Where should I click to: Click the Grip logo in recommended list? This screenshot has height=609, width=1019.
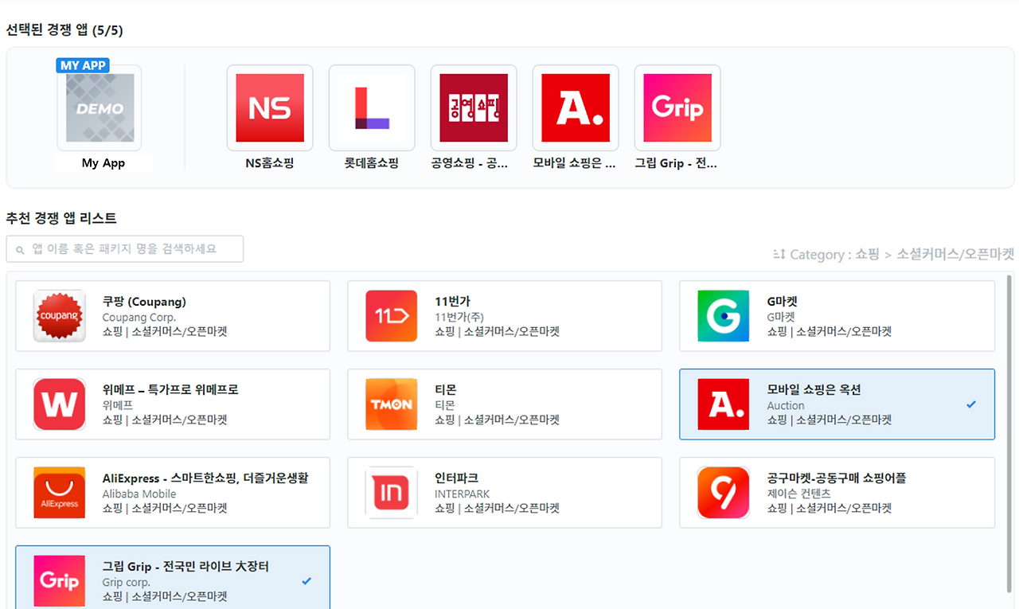(x=60, y=581)
